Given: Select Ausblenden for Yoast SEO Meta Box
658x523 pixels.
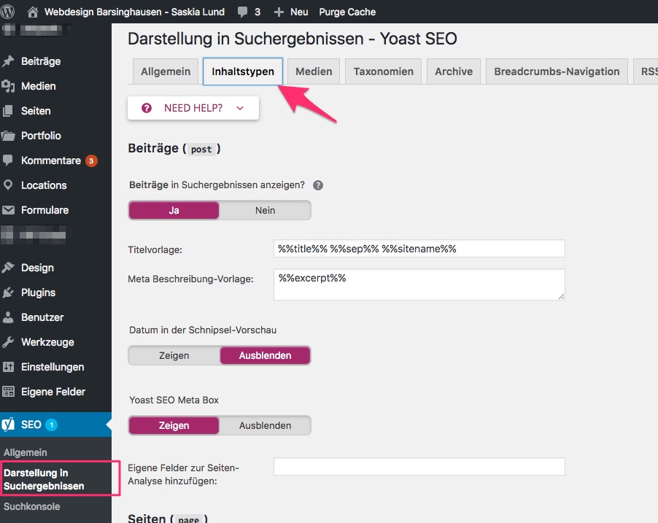Looking at the screenshot, I should coord(265,425).
